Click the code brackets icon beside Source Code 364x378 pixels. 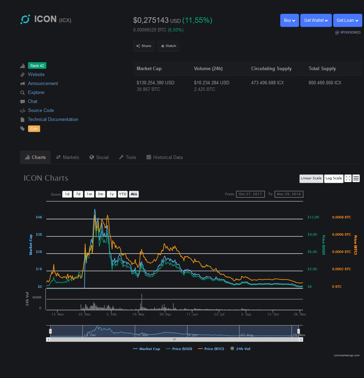point(22,111)
